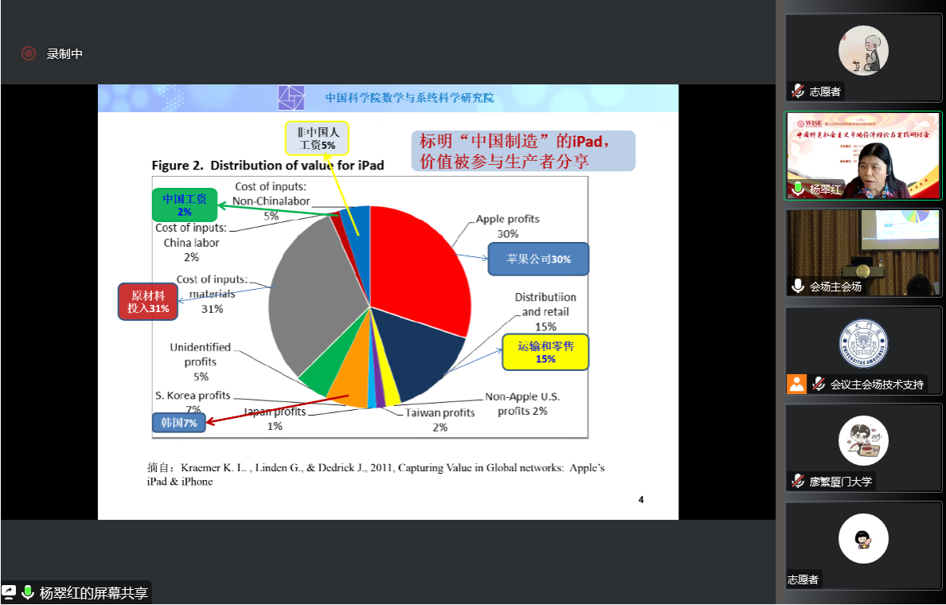This screenshot has height=605, width=946.
Task: Click the muted microphone icon on the top 志愿者 tile
Action: 798,91
